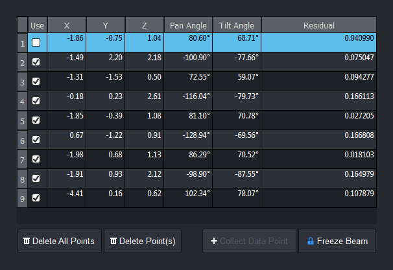Click the table's top-left corner select-all cell
This screenshot has height=270, width=393.
point(22,25)
